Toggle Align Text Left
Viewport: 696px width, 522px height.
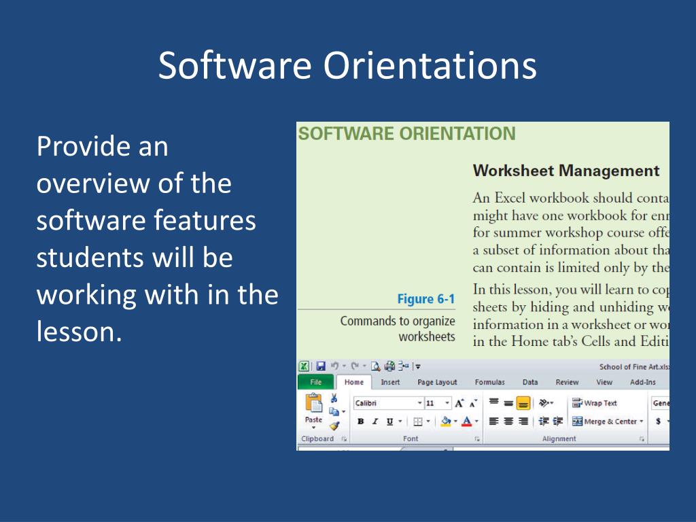click(493, 421)
